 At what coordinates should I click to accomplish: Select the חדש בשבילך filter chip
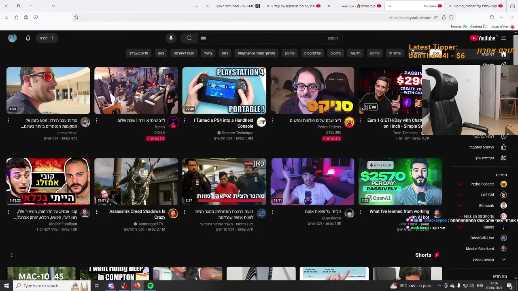coord(138,53)
